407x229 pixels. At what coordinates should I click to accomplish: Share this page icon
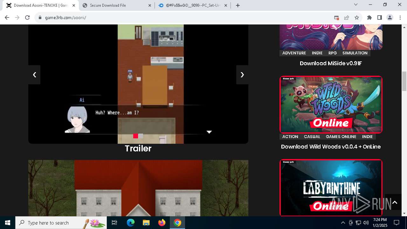click(x=347, y=17)
